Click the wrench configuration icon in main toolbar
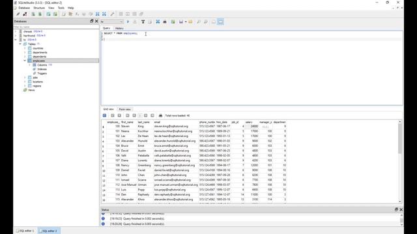The width and height of the screenshot is (417, 234). pyautogui.click(x=112, y=14)
